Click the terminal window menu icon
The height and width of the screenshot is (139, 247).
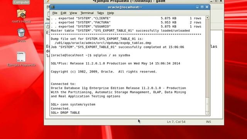click(x=53, y=7)
